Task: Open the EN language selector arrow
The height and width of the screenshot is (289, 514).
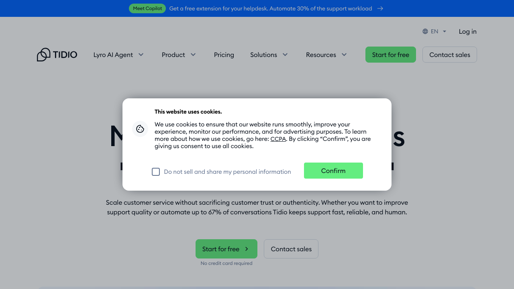Action: coord(445,31)
